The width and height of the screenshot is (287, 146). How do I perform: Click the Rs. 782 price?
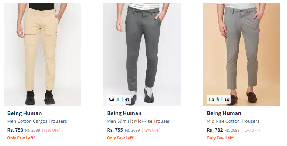point(215,130)
